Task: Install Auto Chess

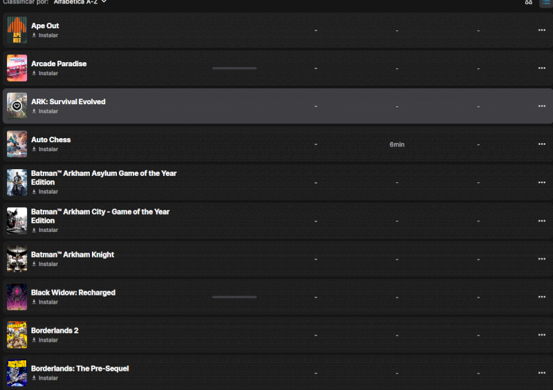Action: 45,149
